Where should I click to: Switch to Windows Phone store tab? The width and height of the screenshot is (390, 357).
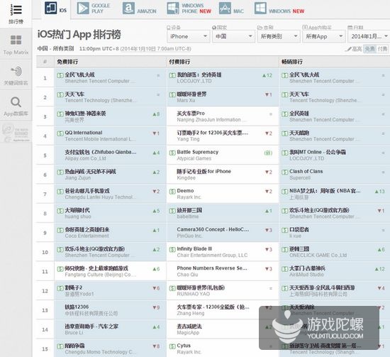pos(189,9)
